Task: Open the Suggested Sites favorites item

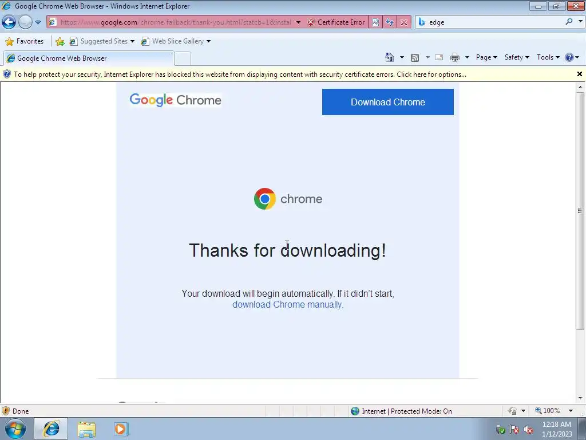Action: pos(102,41)
